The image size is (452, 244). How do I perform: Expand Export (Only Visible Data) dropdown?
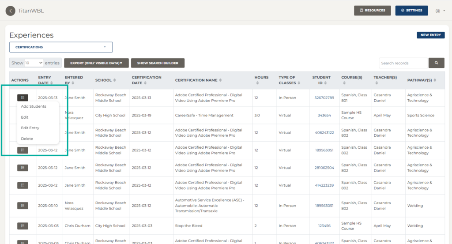[96, 63]
